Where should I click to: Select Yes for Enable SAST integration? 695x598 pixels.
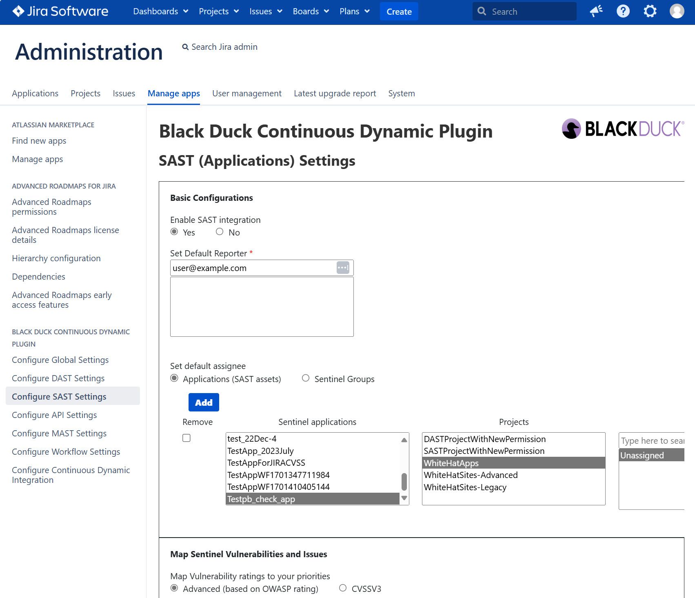click(174, 232)
